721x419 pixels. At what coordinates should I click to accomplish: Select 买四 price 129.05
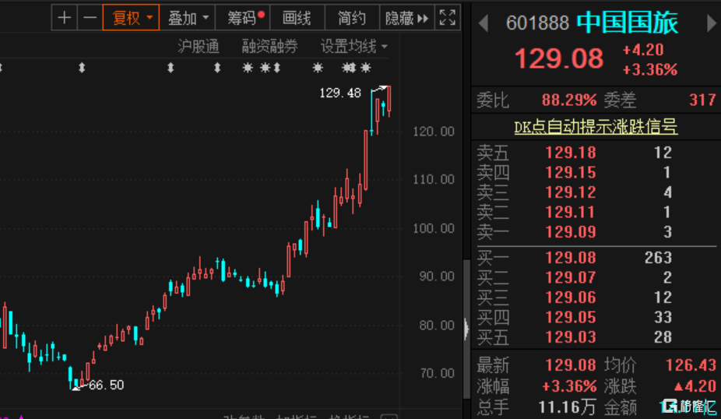point(570,317)
